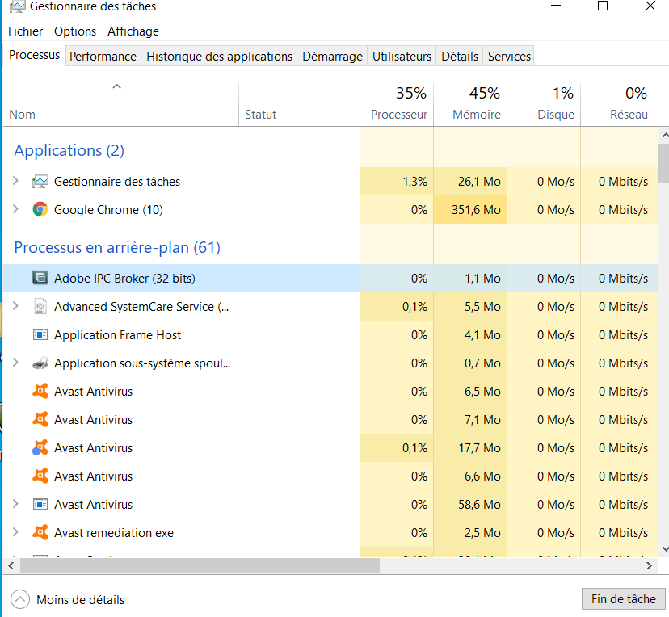Image resolution: width=669 pixels, height=617 pixels.
Task: Click the Fin de tâche button
Action: coord(623,599)
